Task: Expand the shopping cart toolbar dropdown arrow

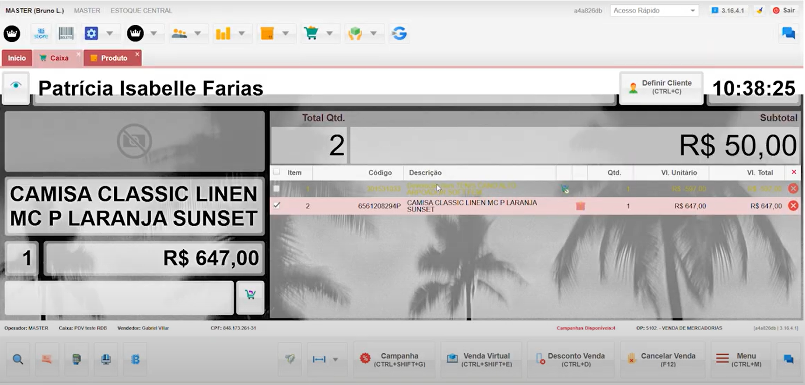Action: pos(329,34)
